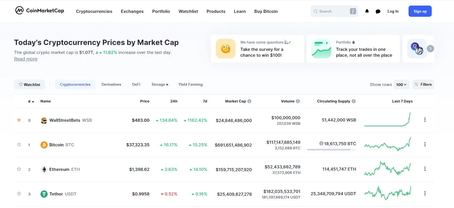Click Bitcoin's circulating supply progress bar
454x208 pixels.
coord(331,150)
